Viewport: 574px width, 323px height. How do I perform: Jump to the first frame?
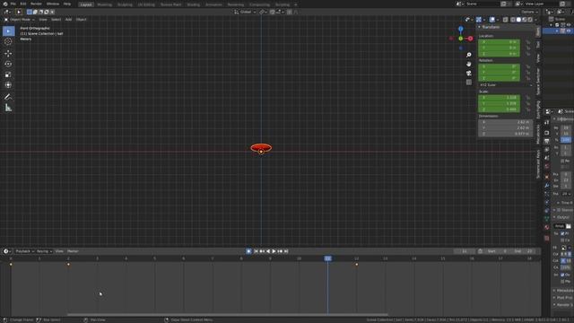[x=256, y=251]
